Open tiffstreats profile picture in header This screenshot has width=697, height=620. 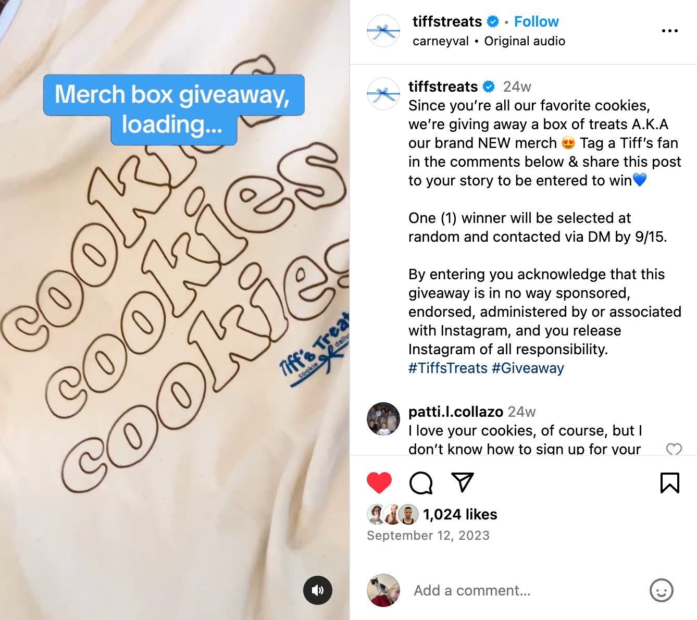383,31
